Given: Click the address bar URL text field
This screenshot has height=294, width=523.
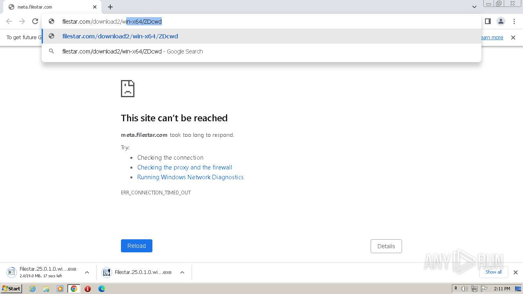Looking at the screenshot, I should click(261, 22).
